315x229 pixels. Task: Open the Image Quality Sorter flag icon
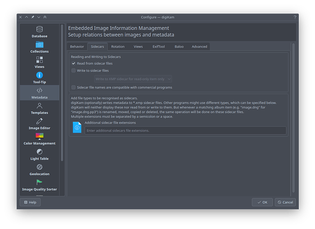pos(39,182)
